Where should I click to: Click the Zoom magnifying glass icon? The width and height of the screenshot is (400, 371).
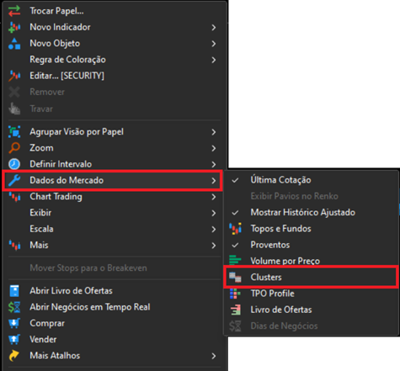pyautogui.click(x=14, y=148)
